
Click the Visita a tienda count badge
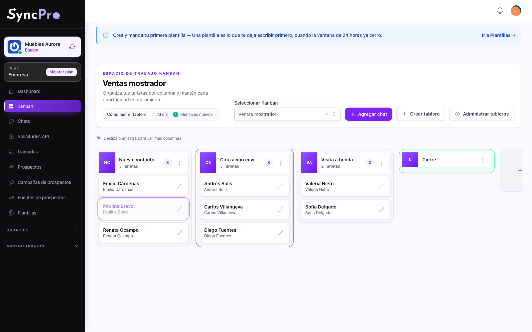[x=370, y=163]
